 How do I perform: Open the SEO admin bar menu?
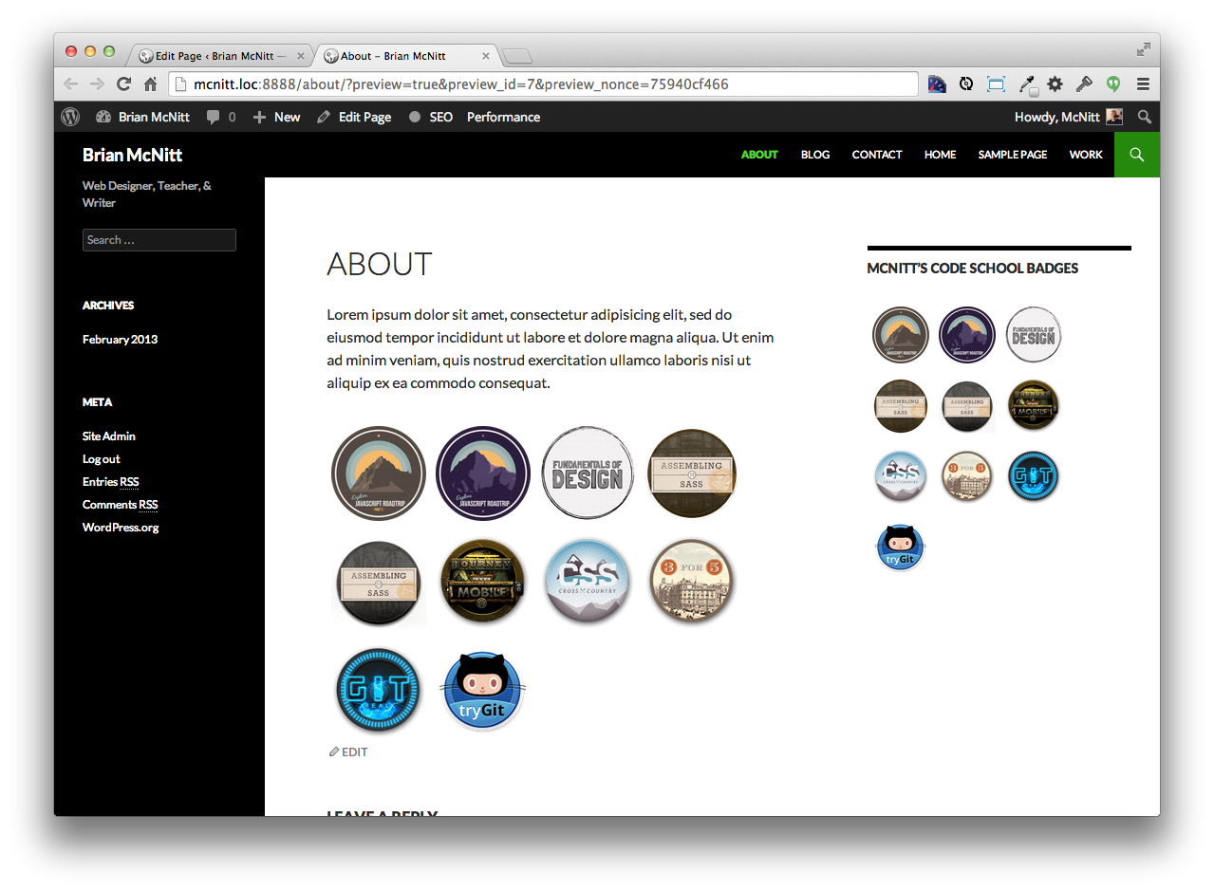coord(431,117)
